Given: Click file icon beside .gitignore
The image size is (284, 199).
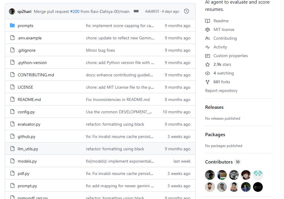Looking at the screenshot, I should pos(12,50).
